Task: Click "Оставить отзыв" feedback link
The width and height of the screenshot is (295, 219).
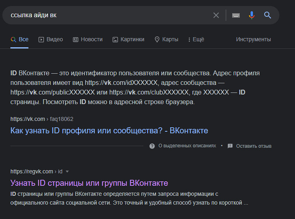Action: (x=254, y=146)
